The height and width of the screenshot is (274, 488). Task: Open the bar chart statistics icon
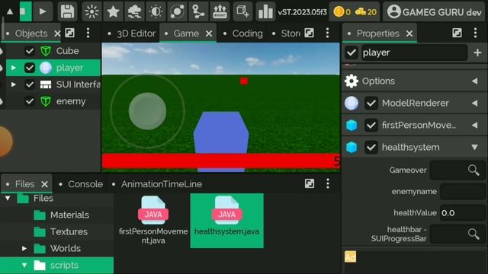(x=265, y=11)
